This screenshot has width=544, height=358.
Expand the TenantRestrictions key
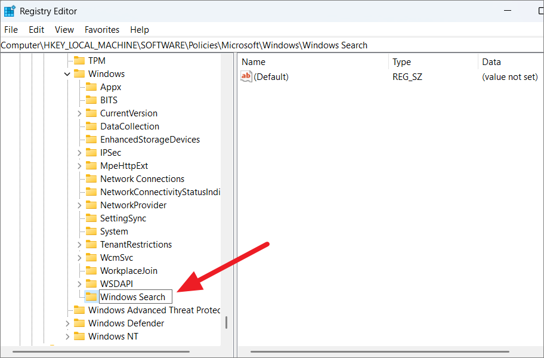79,245
